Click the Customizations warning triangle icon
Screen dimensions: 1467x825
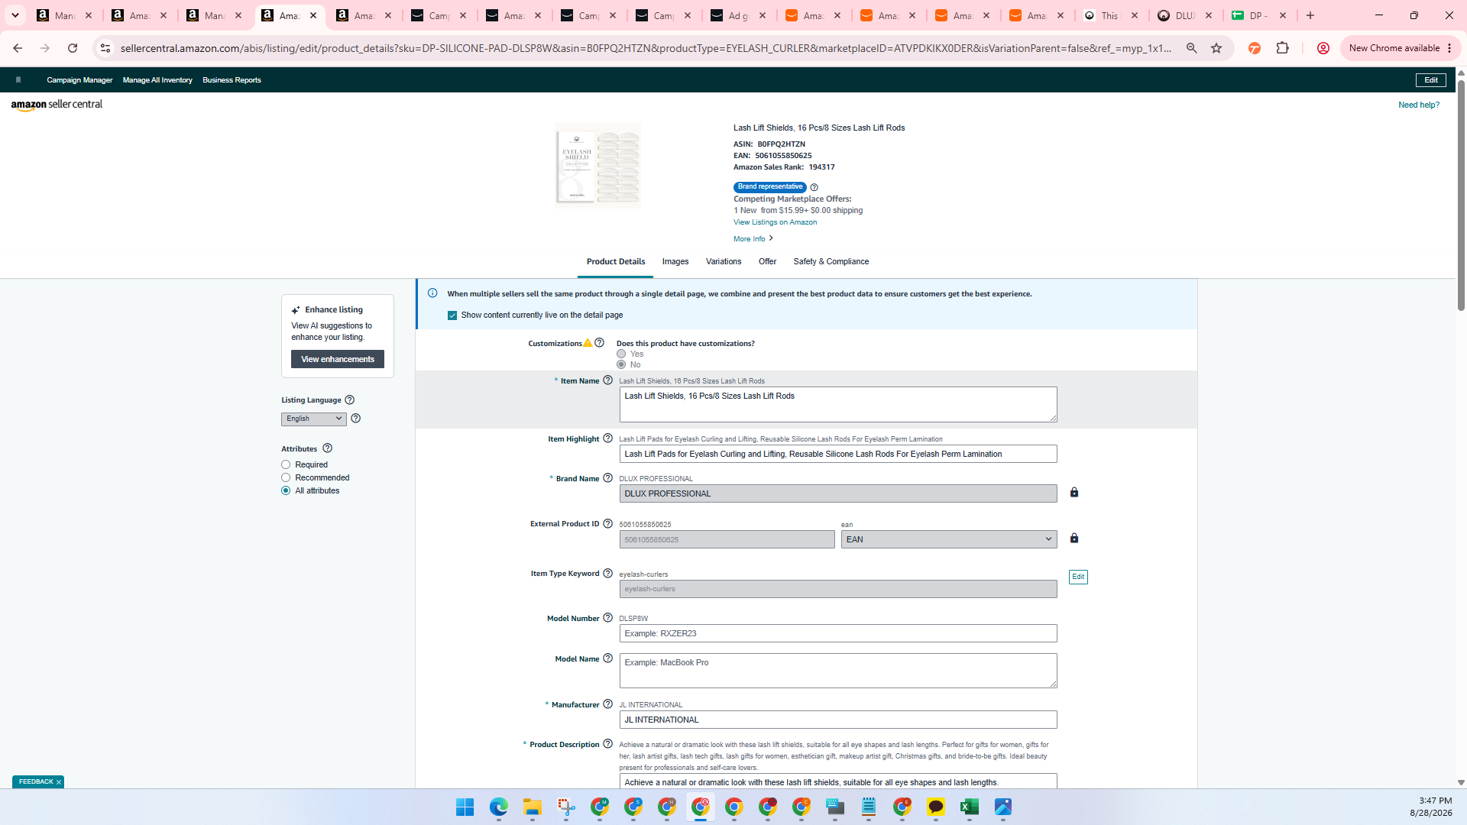click(x=588, y=343)
